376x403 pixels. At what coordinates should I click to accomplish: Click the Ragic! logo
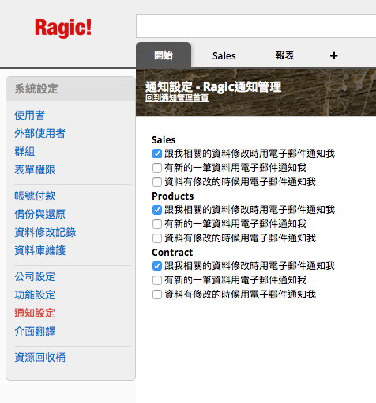[x=63, y=28]
